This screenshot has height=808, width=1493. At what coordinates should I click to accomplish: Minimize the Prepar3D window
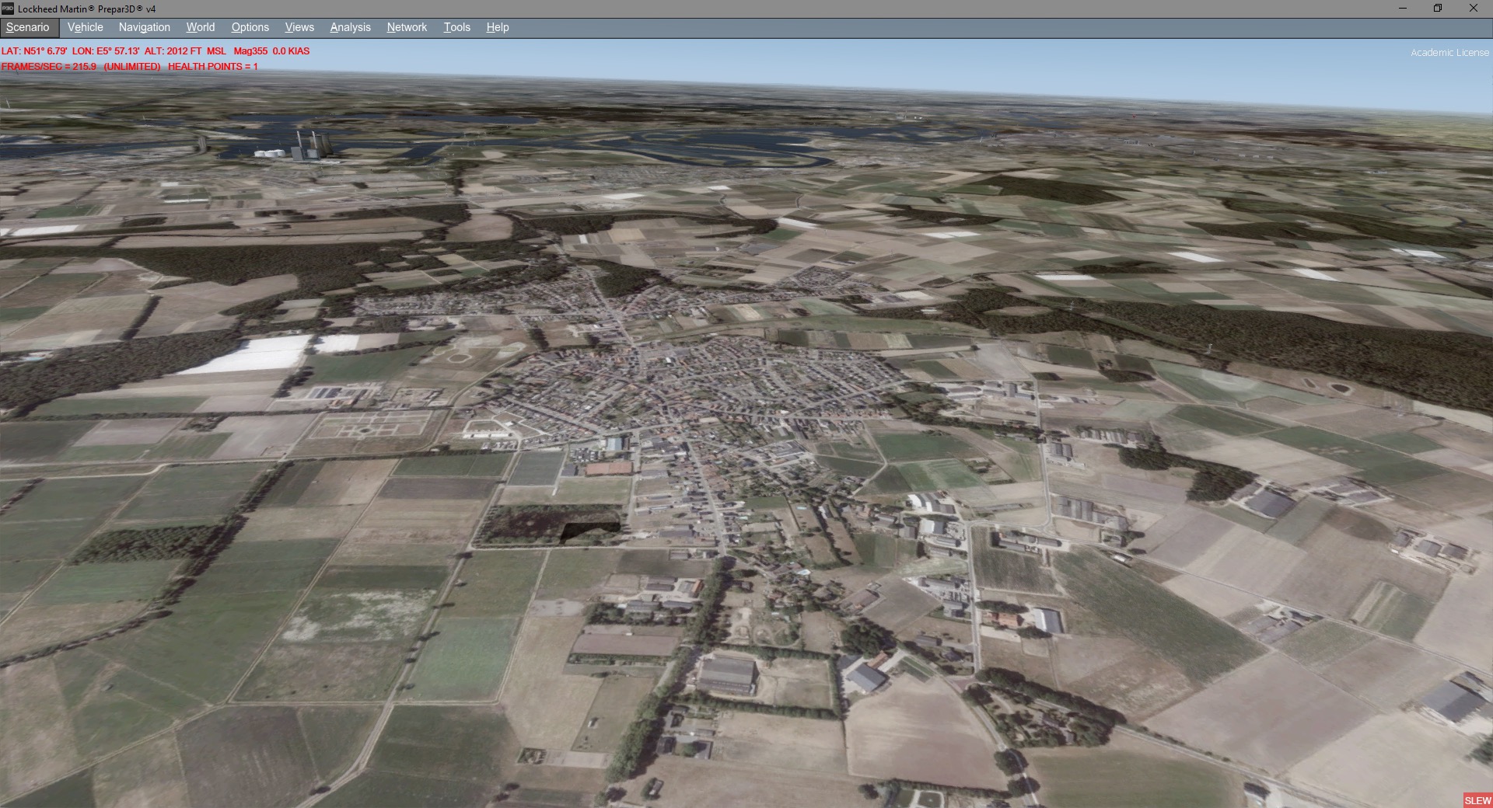pyautogui.click(x=1403, y=9)
